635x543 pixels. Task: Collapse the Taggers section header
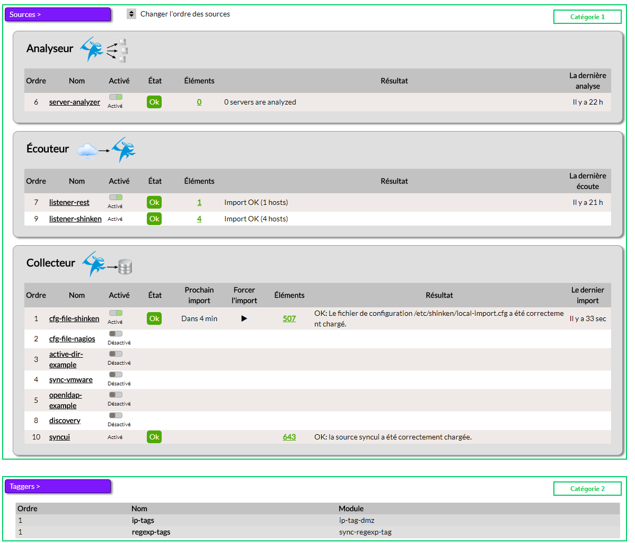(x=58, y=486)
